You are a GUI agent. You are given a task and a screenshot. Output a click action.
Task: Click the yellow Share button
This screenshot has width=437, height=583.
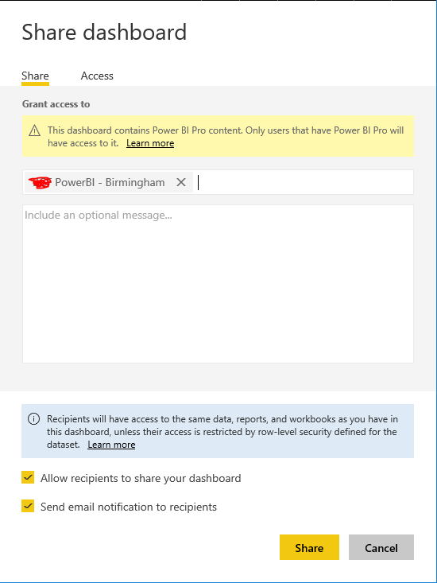pos(309,547)
